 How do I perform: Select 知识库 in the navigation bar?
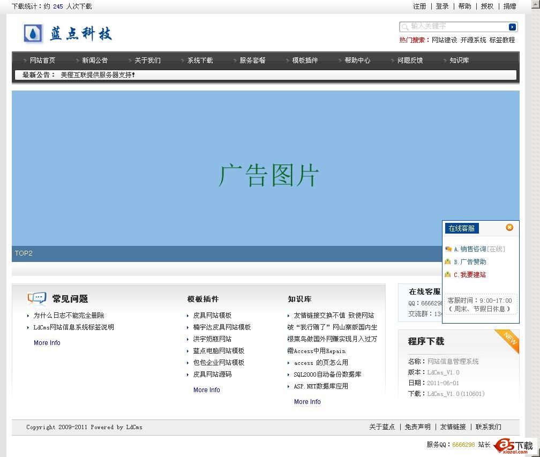click(459, 61)
